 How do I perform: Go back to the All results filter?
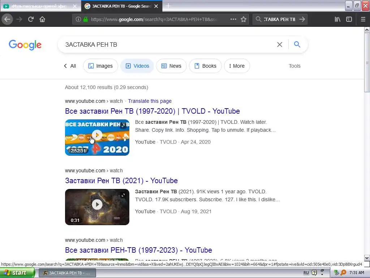click(70, 66)
